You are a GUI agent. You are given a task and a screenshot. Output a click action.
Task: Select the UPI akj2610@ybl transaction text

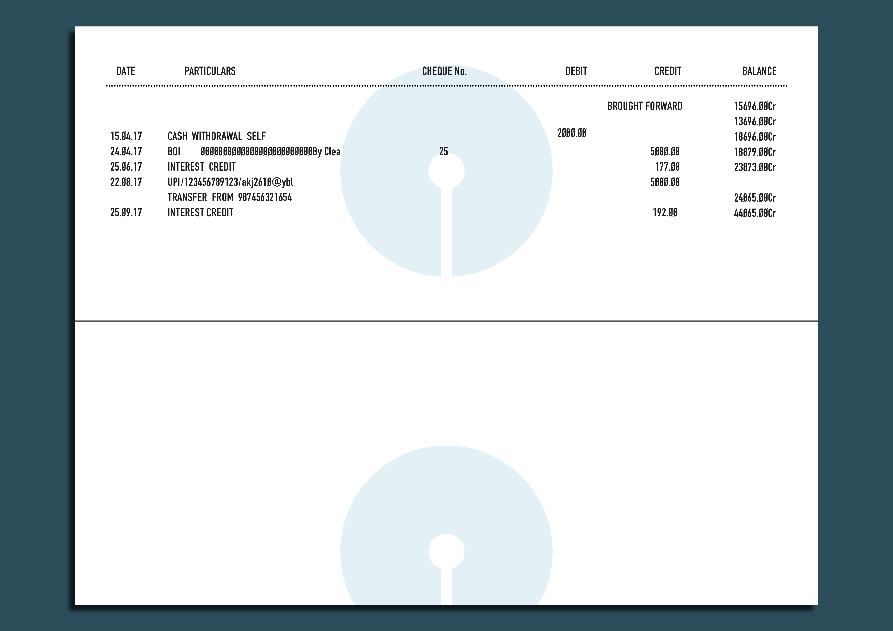230,182
